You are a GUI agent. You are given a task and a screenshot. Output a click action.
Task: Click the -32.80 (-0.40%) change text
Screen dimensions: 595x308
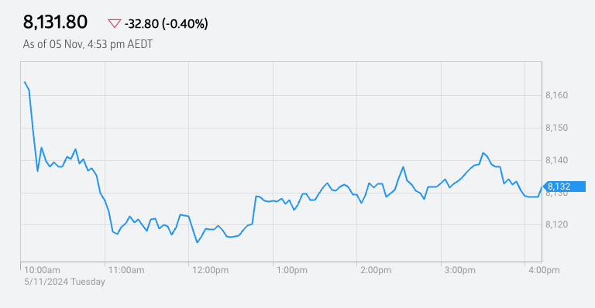(x=167, y=24)
